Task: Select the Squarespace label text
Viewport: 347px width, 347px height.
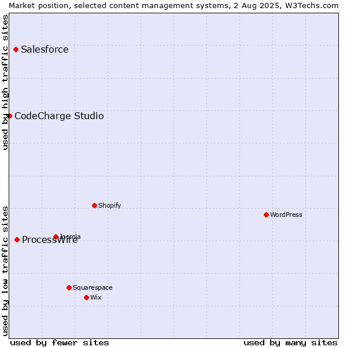Action: (x=93, y=287)
